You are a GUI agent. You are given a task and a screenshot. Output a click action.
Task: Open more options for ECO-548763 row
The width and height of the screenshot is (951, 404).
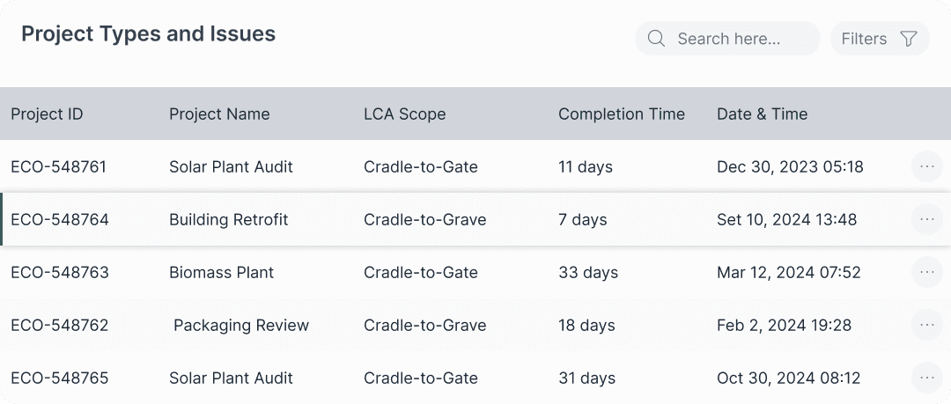[926, 272]
